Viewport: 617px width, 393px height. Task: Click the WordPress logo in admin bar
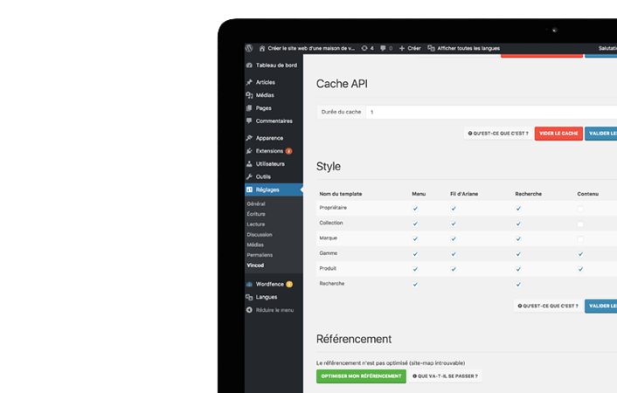[x=250, y=48]
